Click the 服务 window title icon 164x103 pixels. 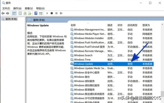point(3,3)
